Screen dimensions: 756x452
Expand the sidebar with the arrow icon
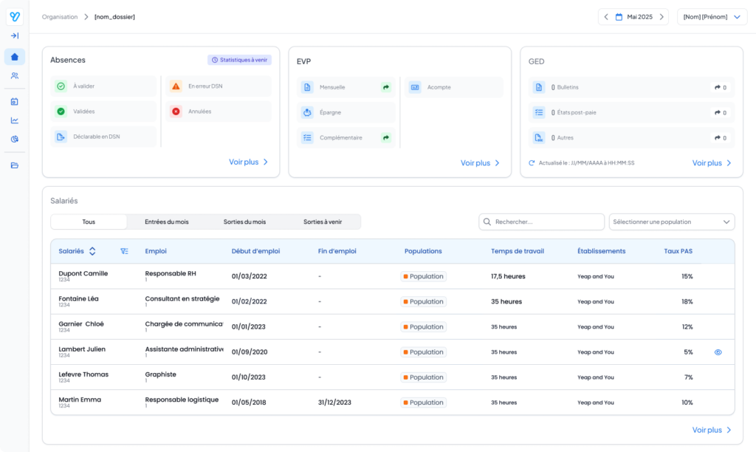tap(14, 35)
